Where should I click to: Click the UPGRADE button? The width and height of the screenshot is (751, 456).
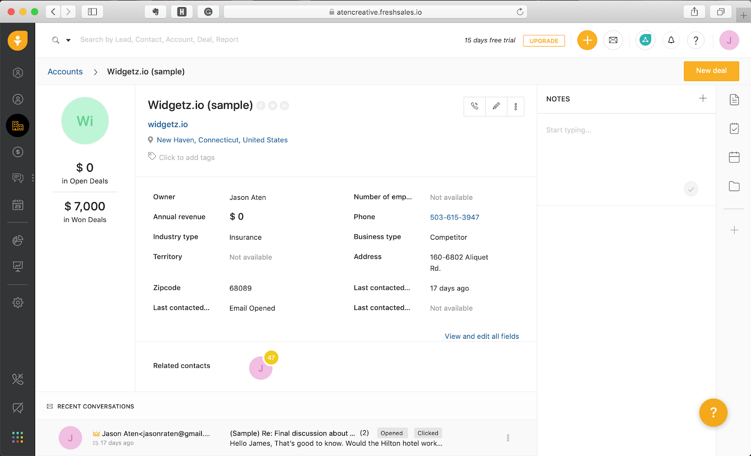click(x=544, y=41)
